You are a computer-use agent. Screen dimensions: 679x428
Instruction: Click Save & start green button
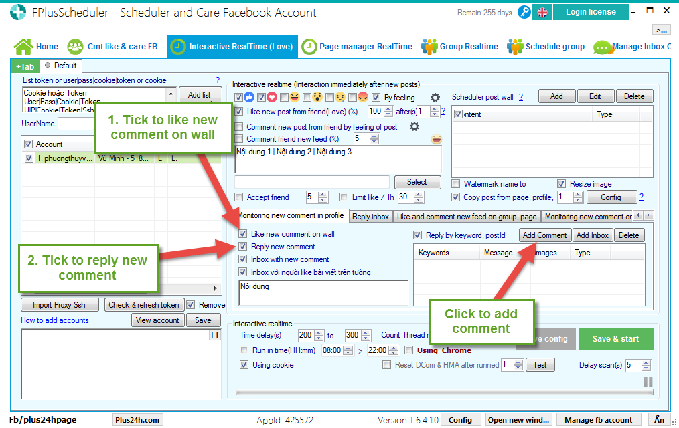tap(616, 339)
